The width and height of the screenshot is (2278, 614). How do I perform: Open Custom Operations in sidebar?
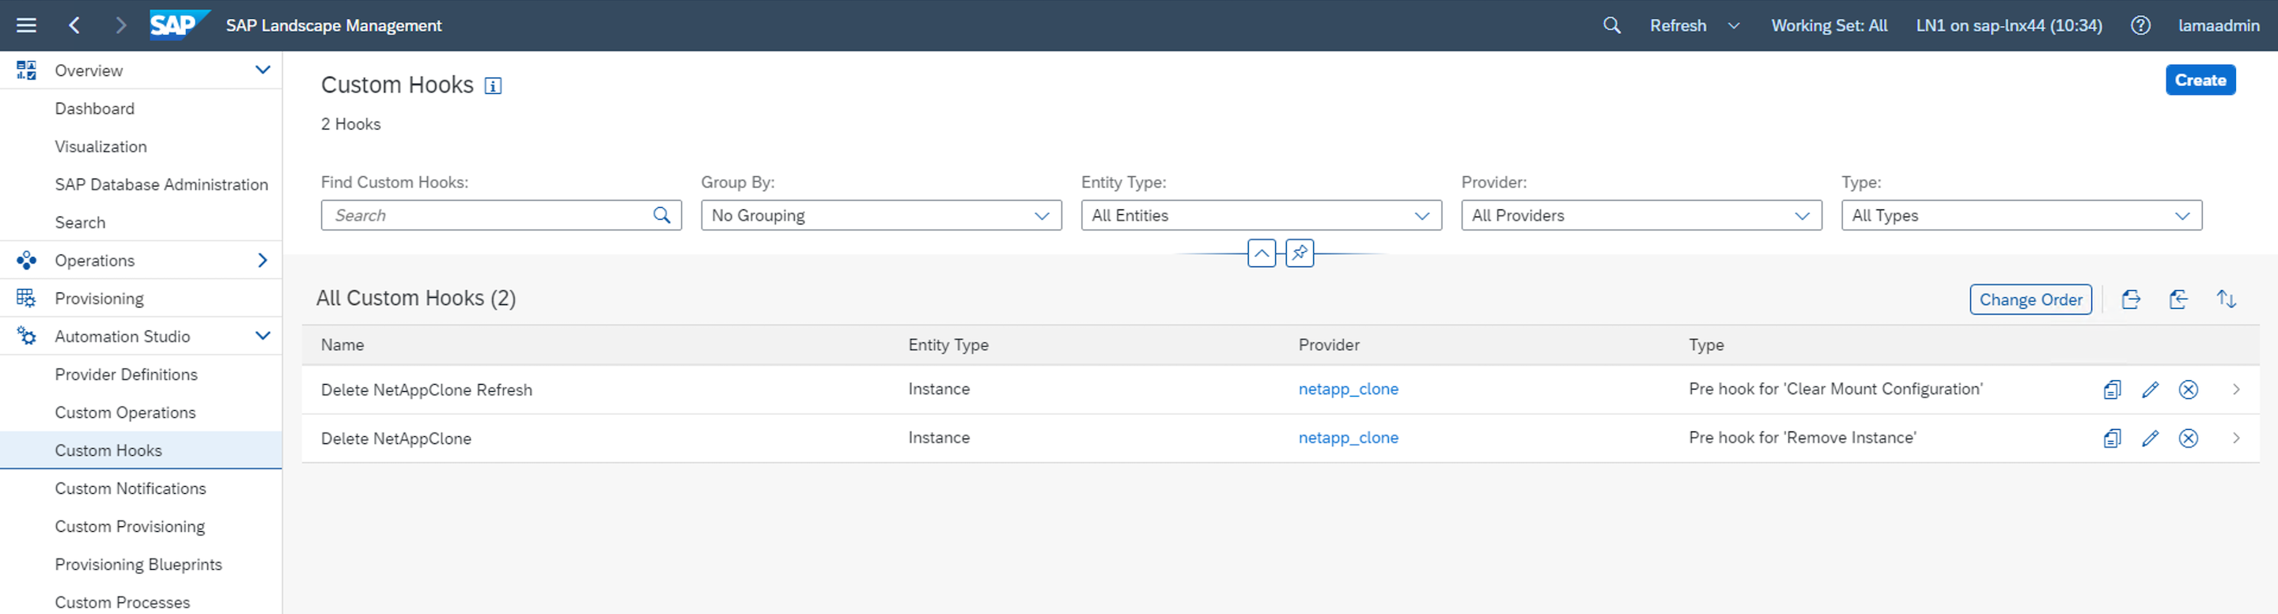125,412
